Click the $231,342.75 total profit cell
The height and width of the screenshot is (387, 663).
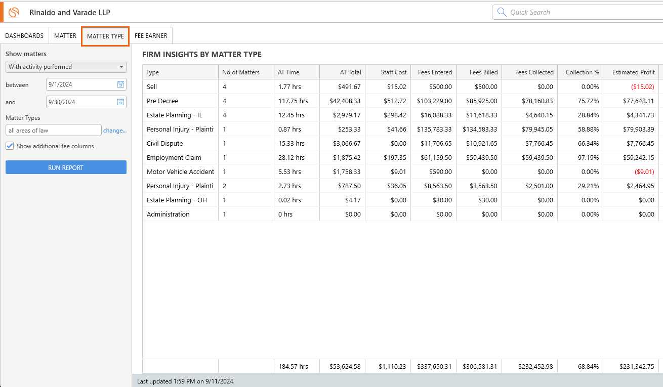pos(631,366)
